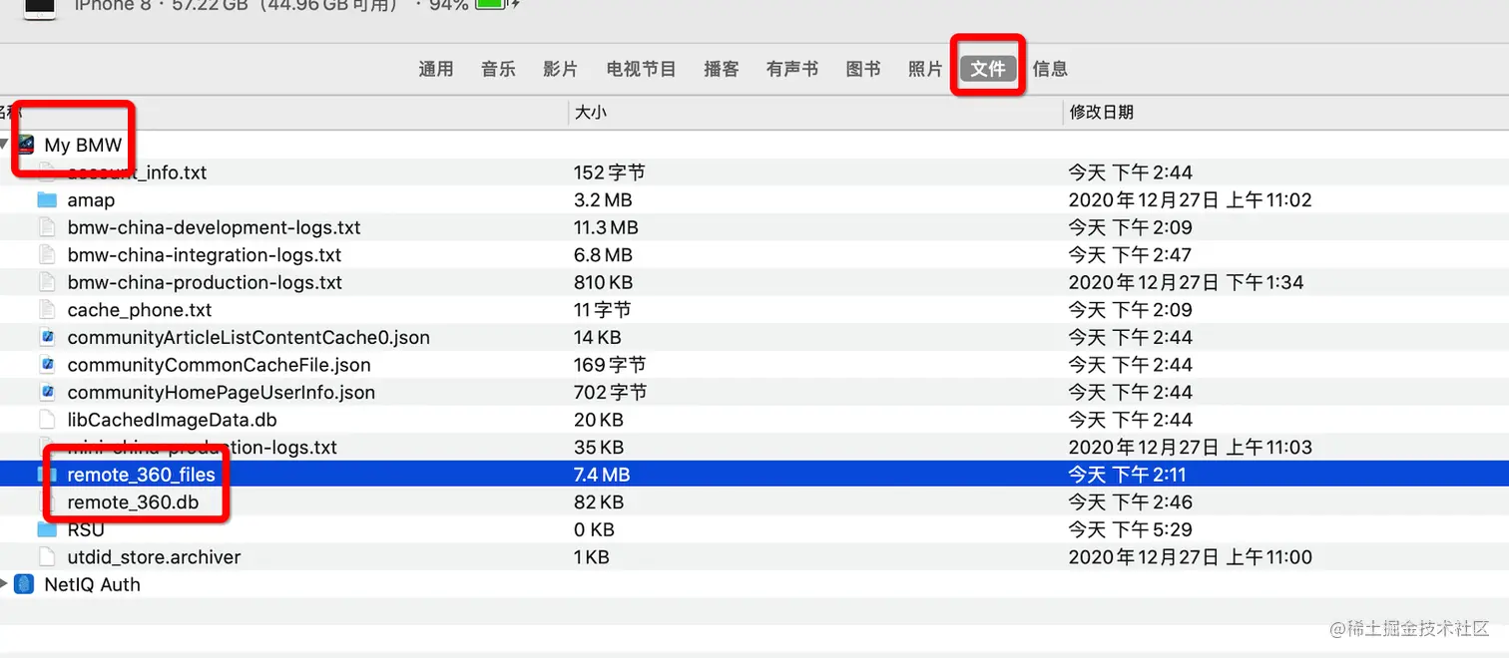This screenshot has height=658, width=1509.
Task: Switch to the 照片 tab
Action: coord(925,69)
